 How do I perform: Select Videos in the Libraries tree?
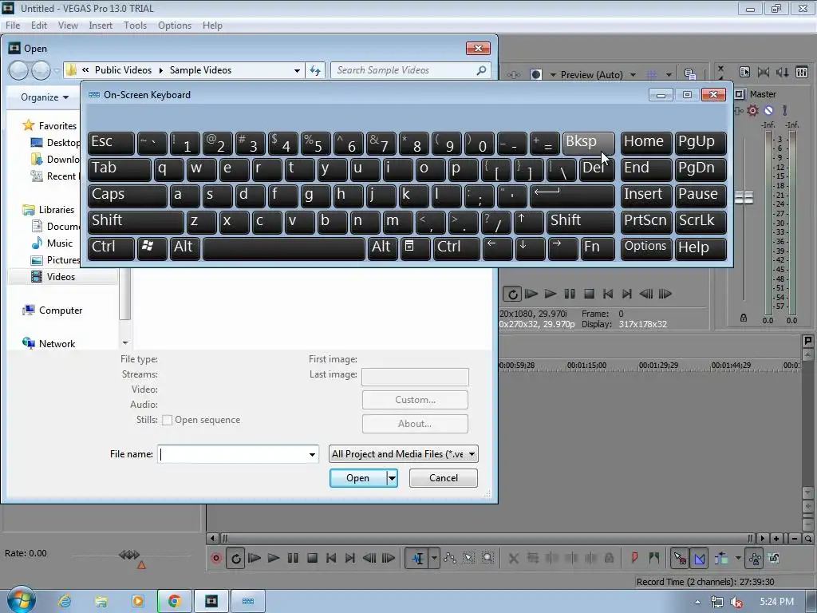point(61,277)
